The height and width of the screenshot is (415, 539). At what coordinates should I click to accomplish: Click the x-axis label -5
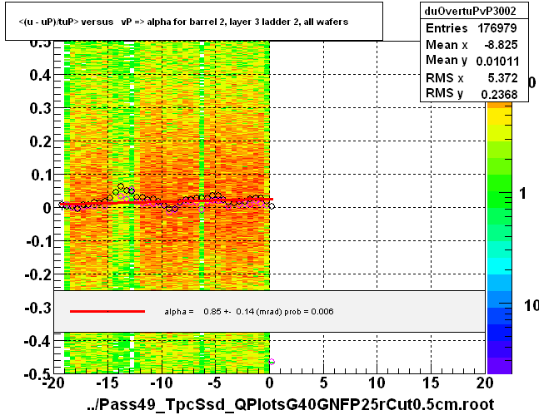pos(214,383)
